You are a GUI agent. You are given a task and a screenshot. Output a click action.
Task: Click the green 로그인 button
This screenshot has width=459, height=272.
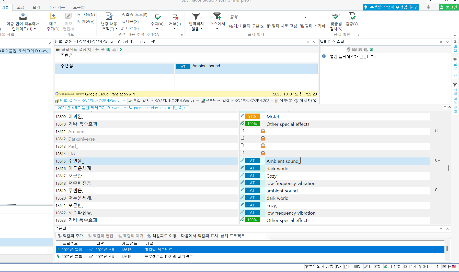tap(449, 7)
